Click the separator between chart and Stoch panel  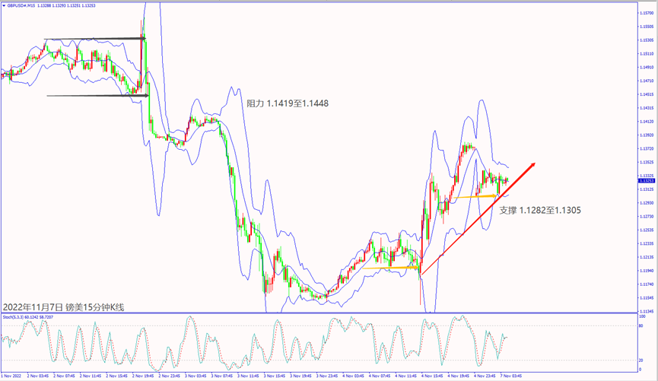coord(319,313)
